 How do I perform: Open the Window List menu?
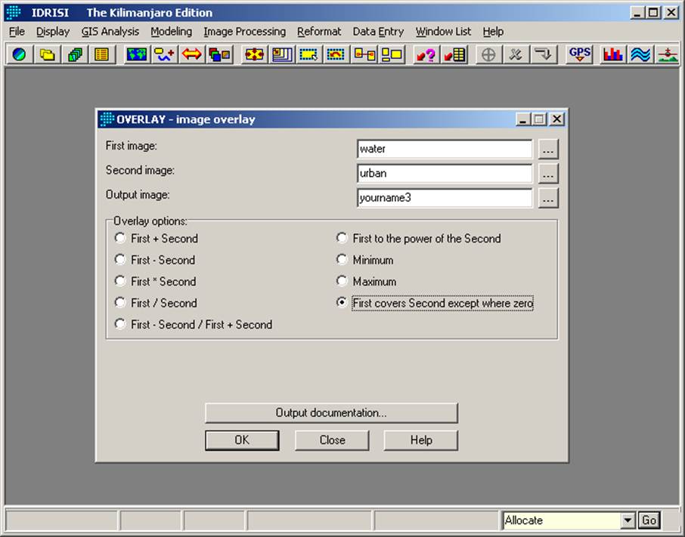(443, 32)
